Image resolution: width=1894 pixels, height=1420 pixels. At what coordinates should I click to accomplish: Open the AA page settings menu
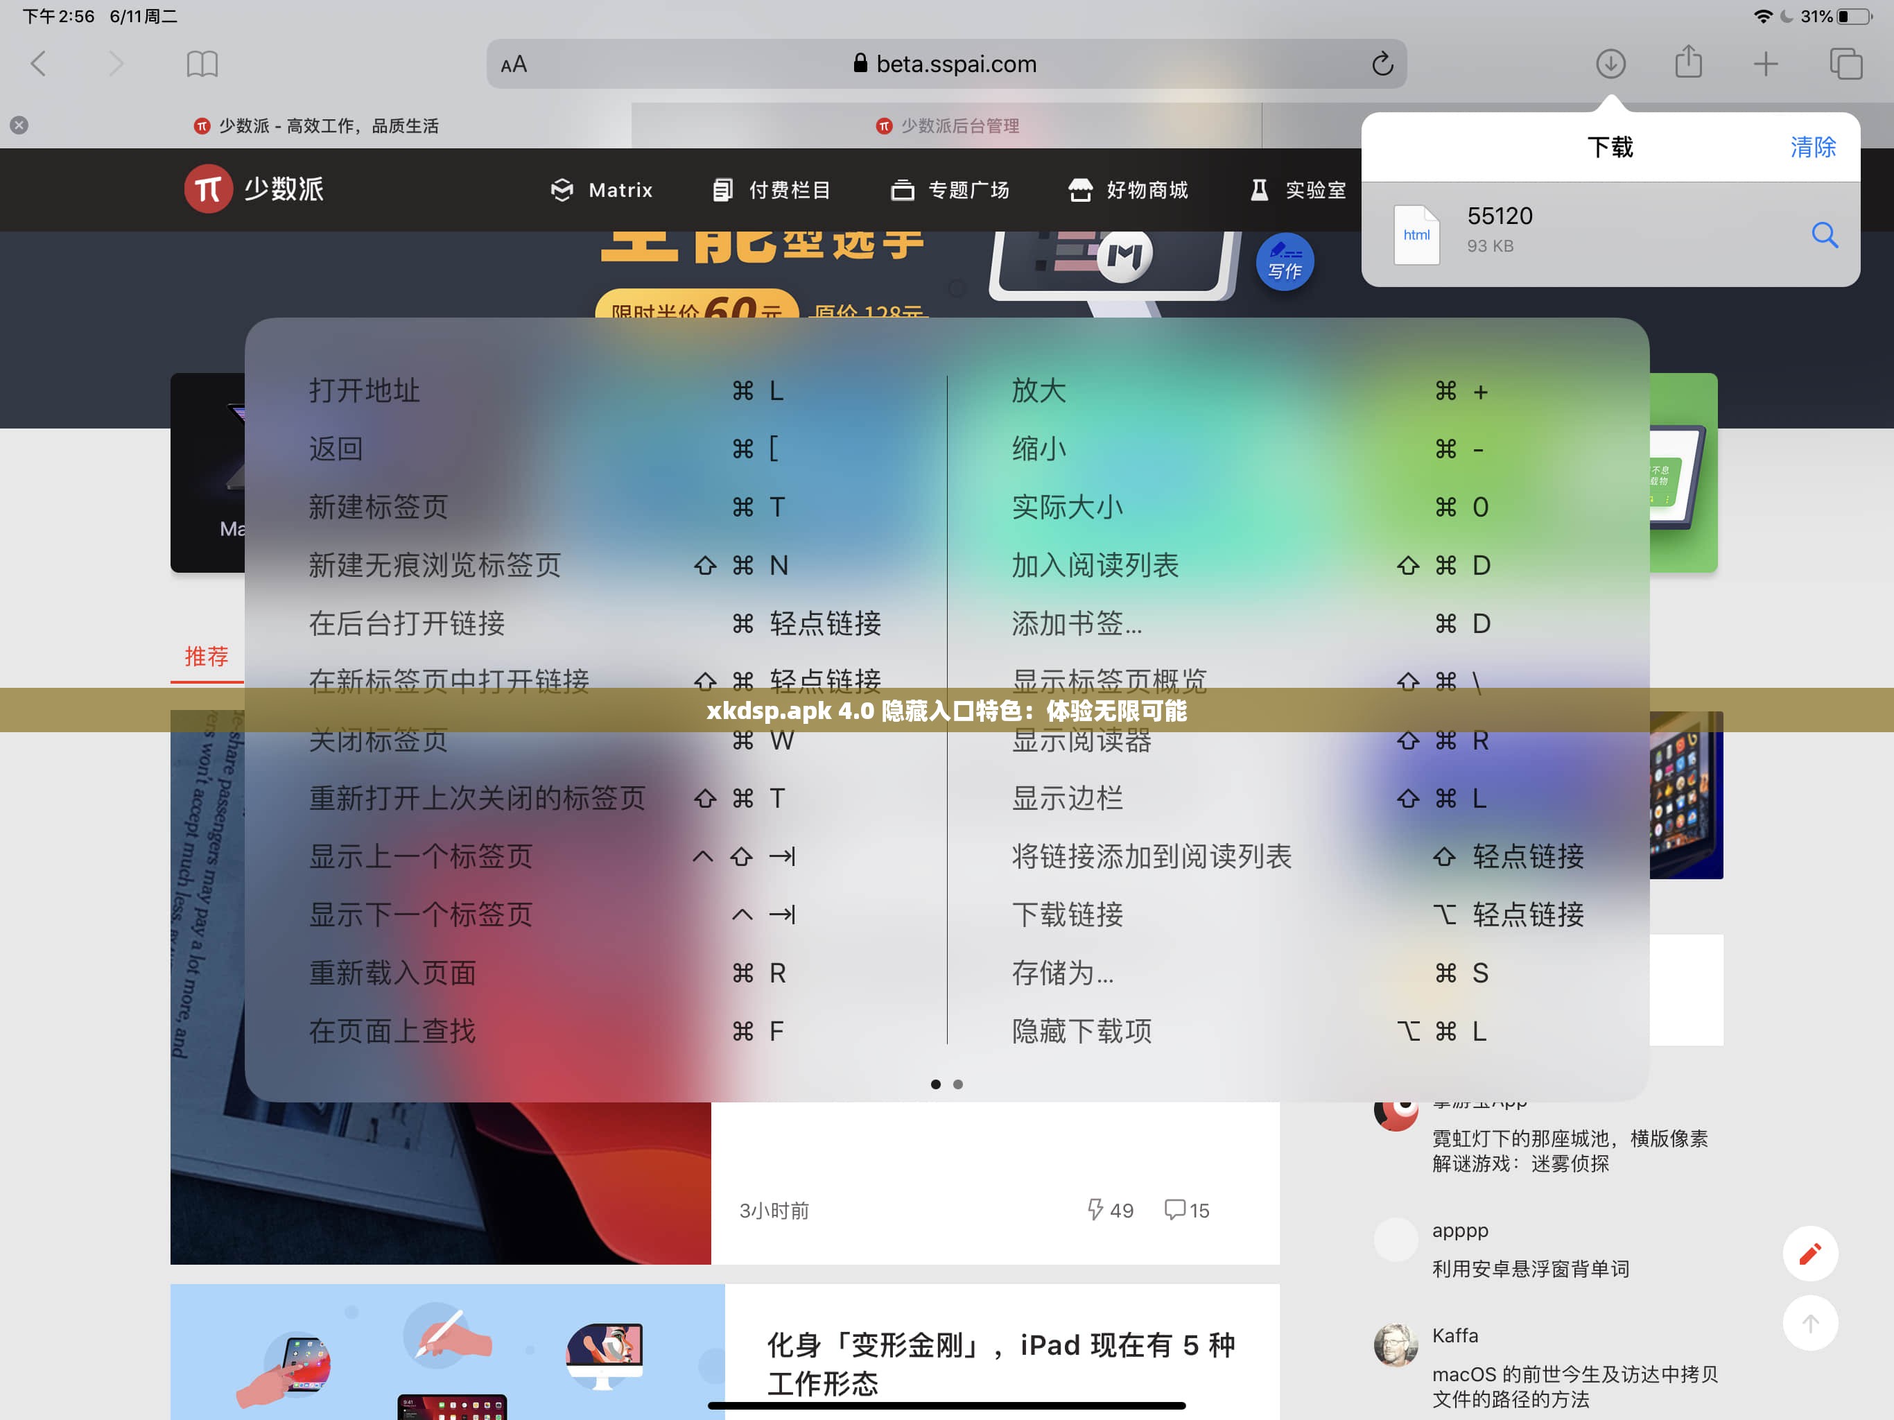514,63
